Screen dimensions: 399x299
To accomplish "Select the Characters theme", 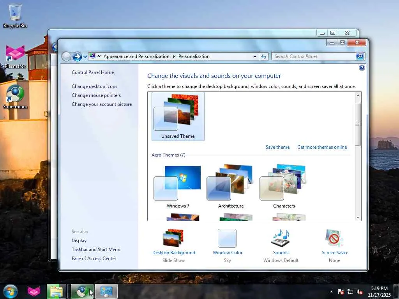I will coord(284,187).
